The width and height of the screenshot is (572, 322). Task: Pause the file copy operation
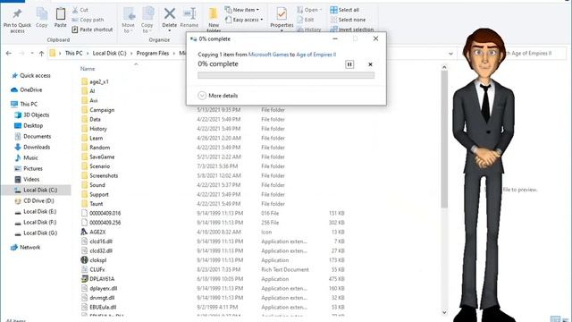coord(349,64)
